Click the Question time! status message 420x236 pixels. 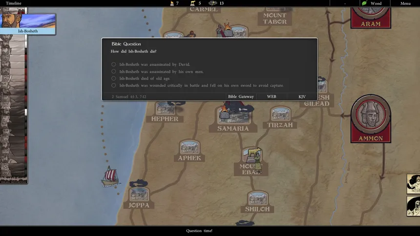[199, 231]
